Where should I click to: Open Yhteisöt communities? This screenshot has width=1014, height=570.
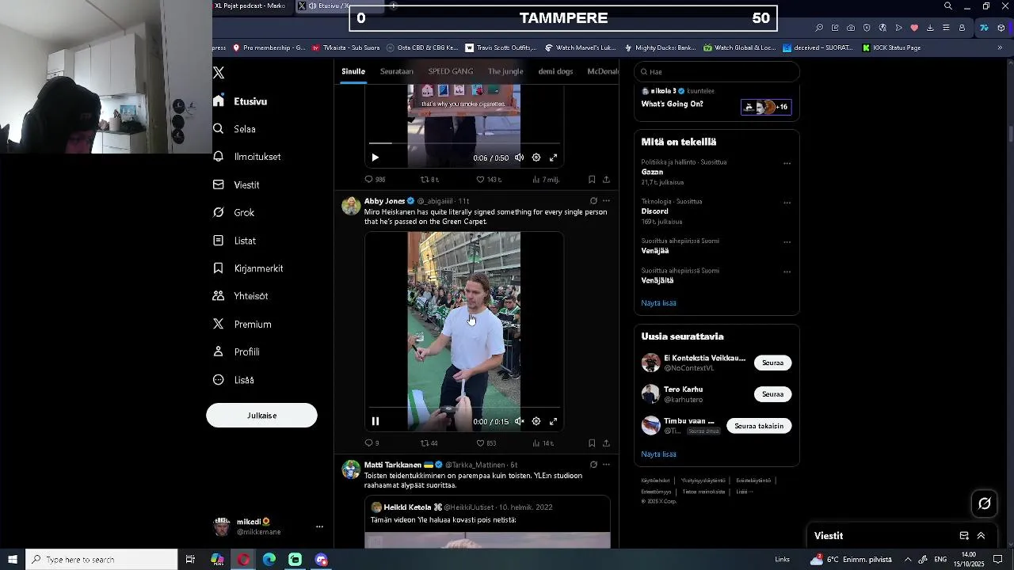241,296
